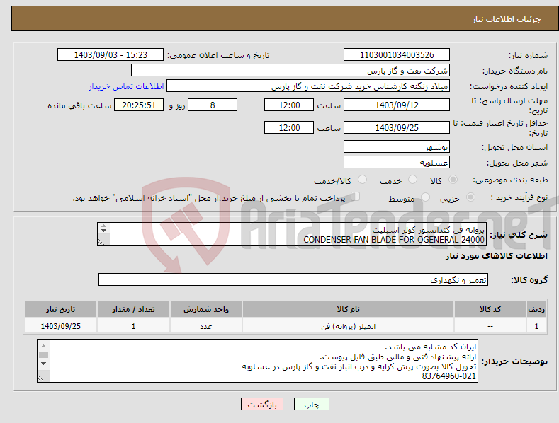This screenshot has width=559, height=423.
Task: Click the unit cell عدد
Action: 206,326
